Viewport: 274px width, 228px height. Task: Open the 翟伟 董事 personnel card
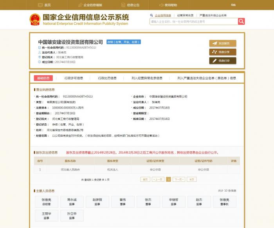(x=123, y=202)
